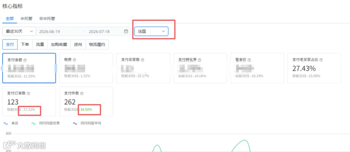The height and width of the screenshot is (152, 350).
Task: Switch to the 非半托管 tab
Action: 47,19
